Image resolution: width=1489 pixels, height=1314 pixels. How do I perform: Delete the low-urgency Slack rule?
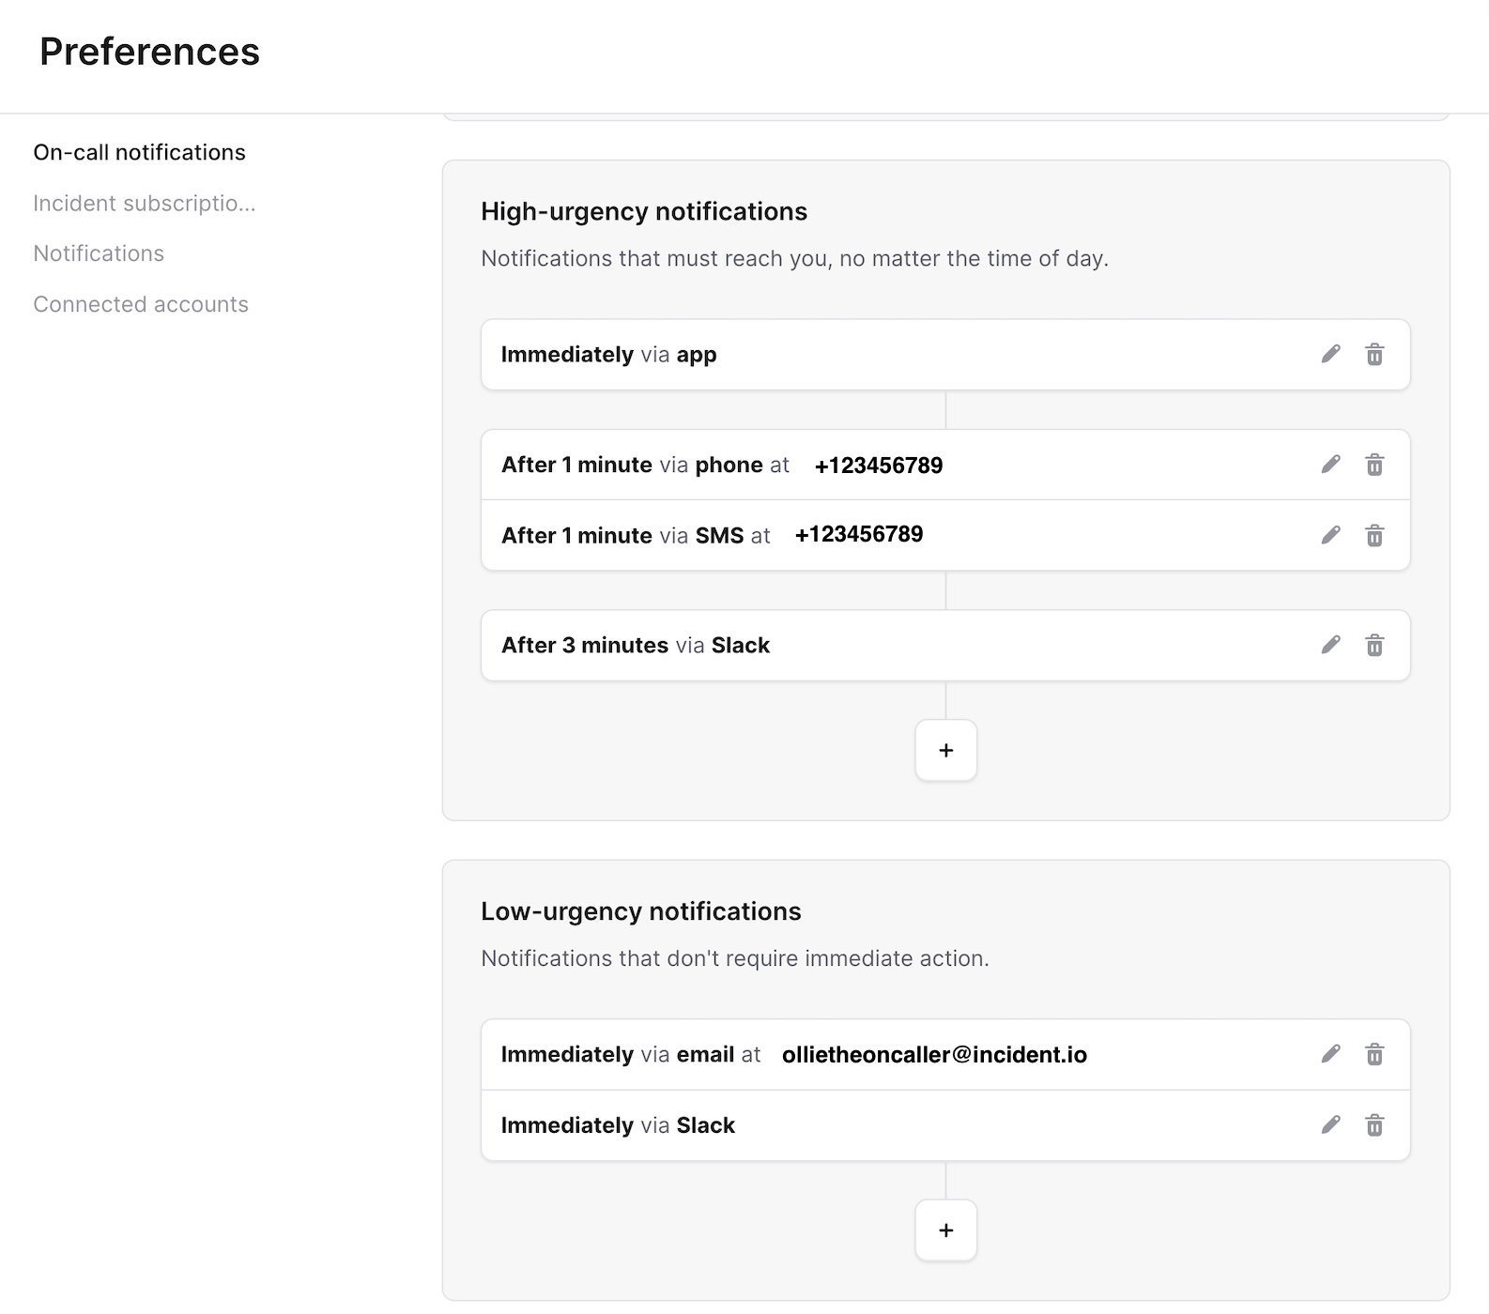(x=1374, y=1125)
